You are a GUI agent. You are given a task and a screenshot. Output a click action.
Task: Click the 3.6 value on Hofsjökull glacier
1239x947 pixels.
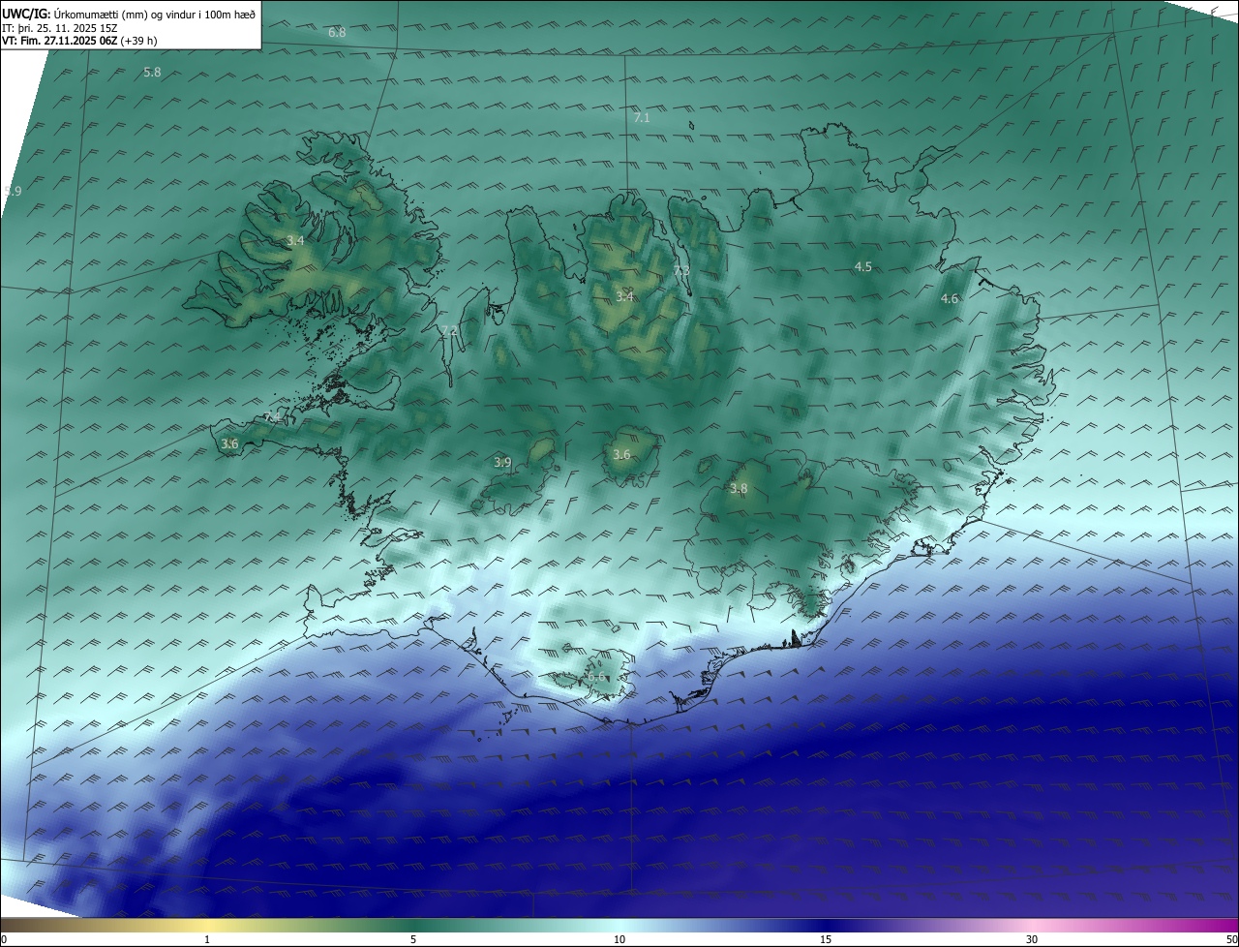[621, 455]
